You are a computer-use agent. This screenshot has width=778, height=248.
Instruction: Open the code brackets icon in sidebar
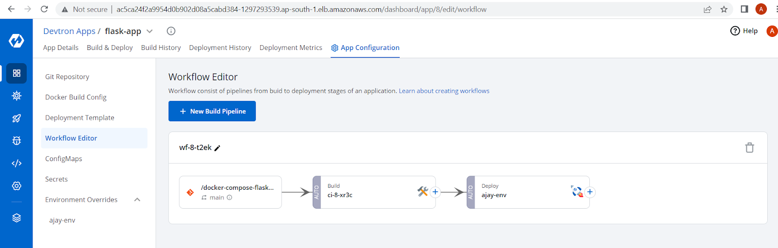coord(17,164)
